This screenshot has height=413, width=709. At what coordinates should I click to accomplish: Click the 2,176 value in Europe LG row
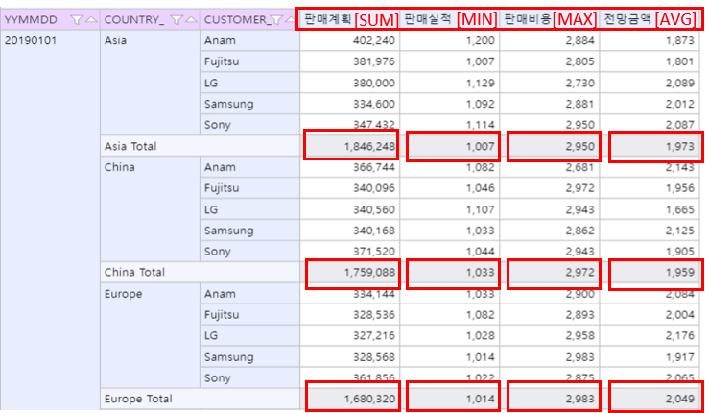[x=650, y=335]
